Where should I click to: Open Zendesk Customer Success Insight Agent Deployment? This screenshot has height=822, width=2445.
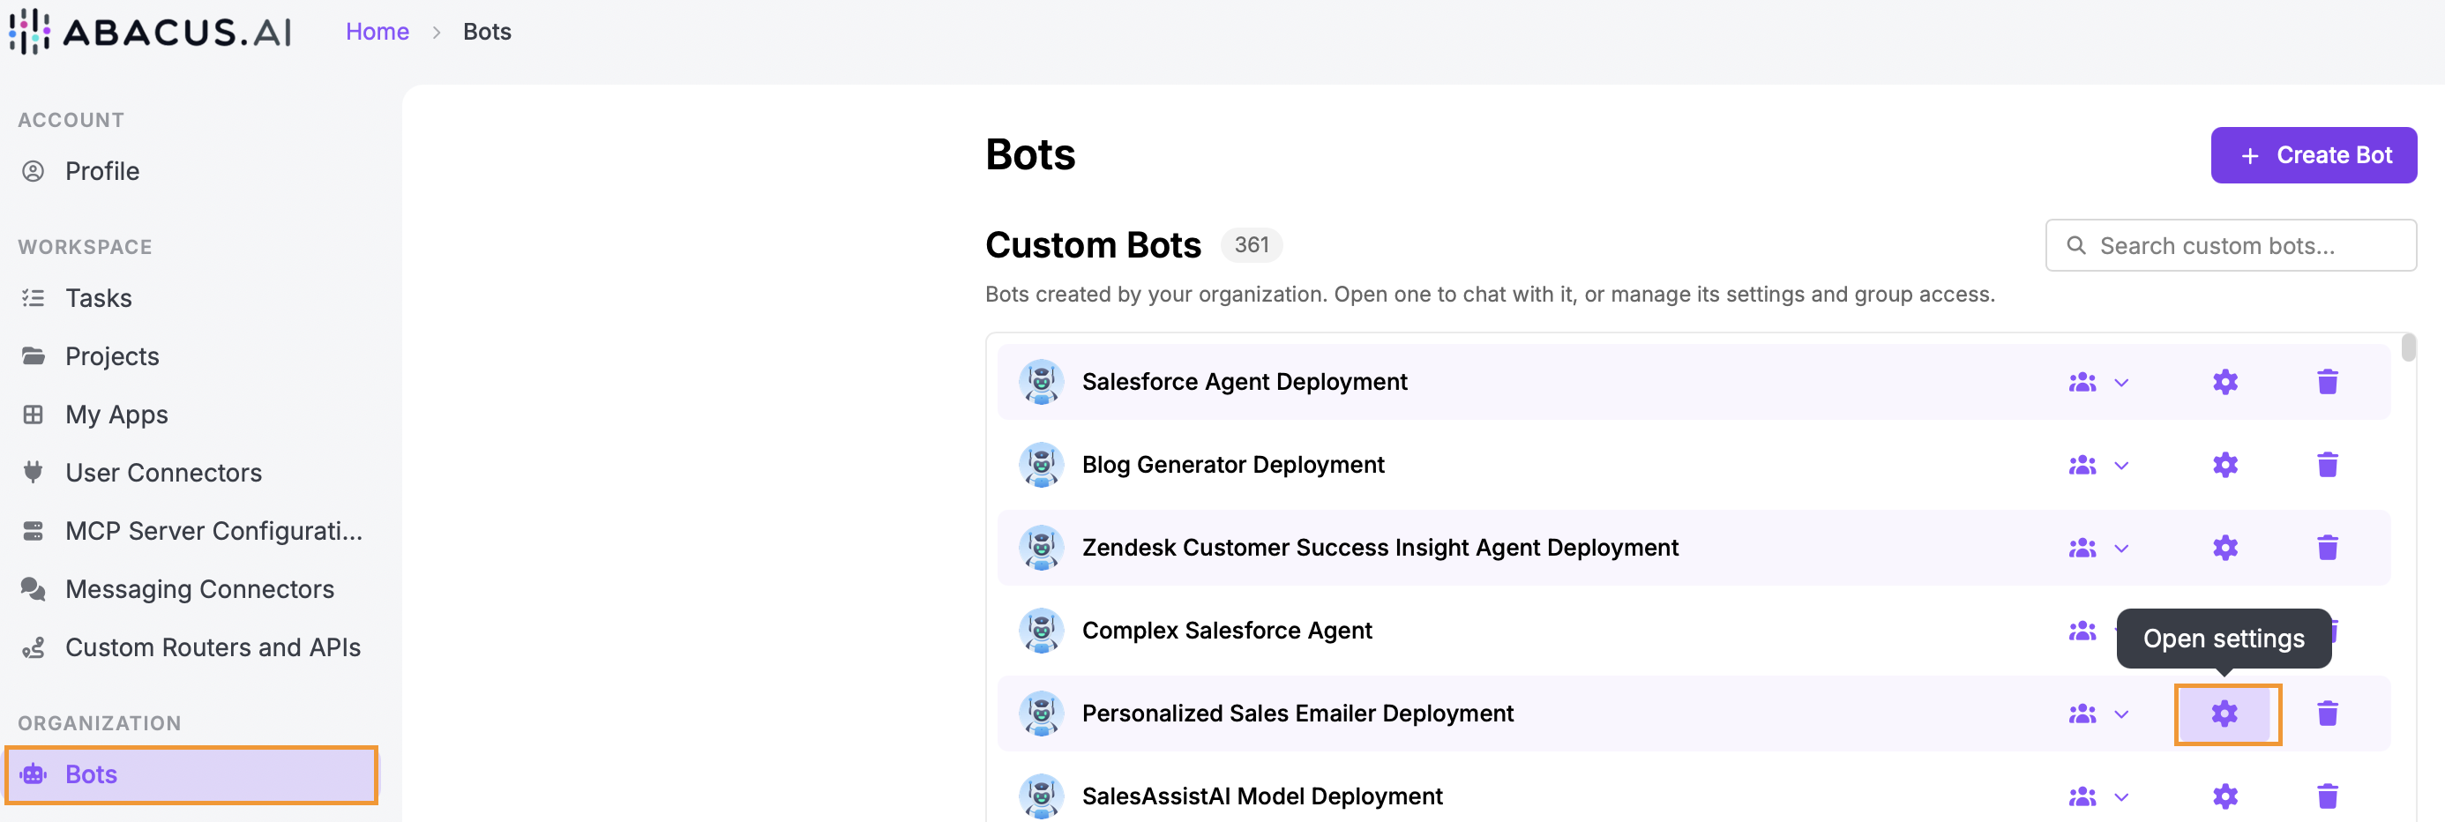(1380, 548)
